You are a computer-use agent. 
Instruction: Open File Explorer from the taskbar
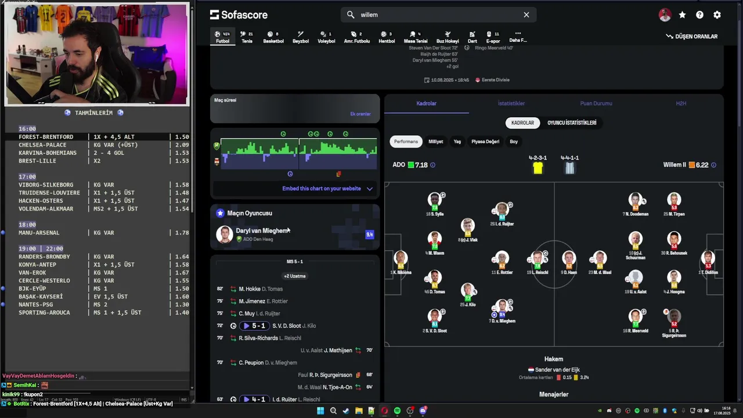(359, 410)
